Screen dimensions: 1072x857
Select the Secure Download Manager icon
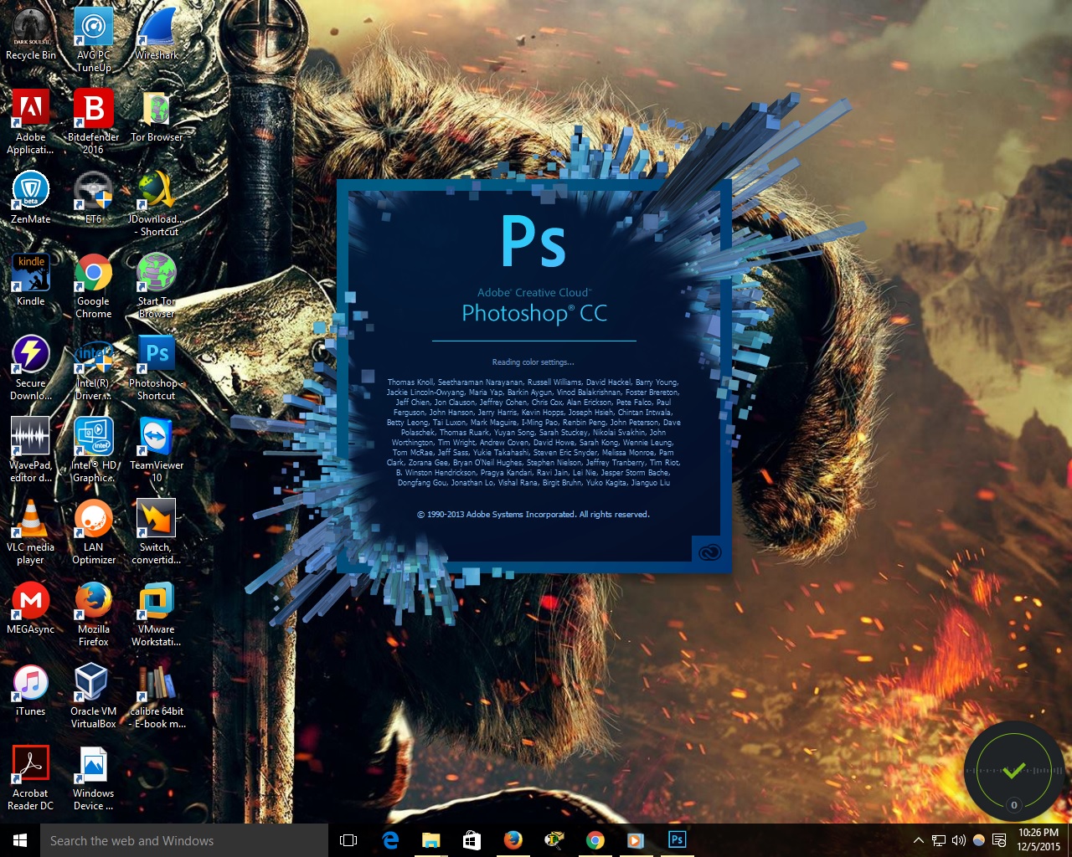pyautogui.click(x=31, y=368)
